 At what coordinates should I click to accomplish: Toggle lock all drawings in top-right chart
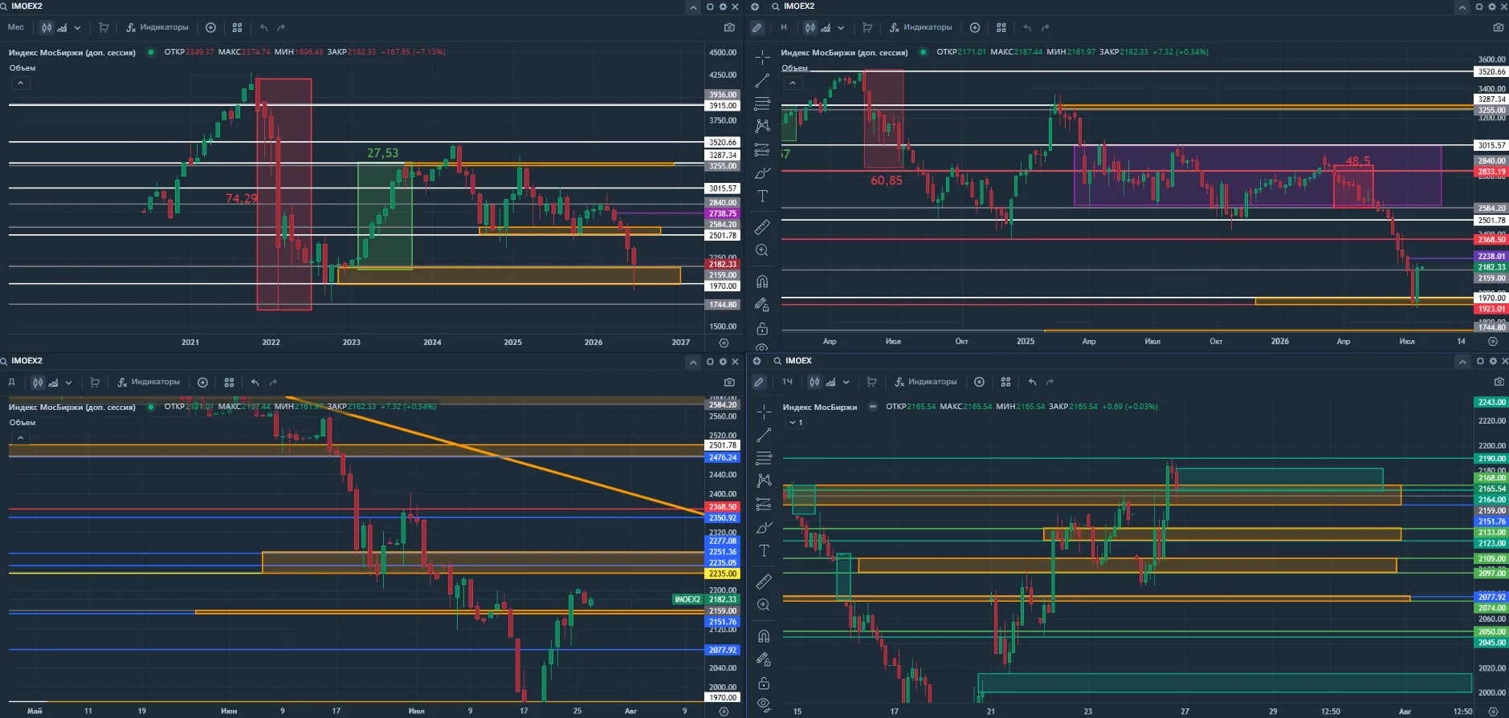pyautogui.click(x=763, y=329)
